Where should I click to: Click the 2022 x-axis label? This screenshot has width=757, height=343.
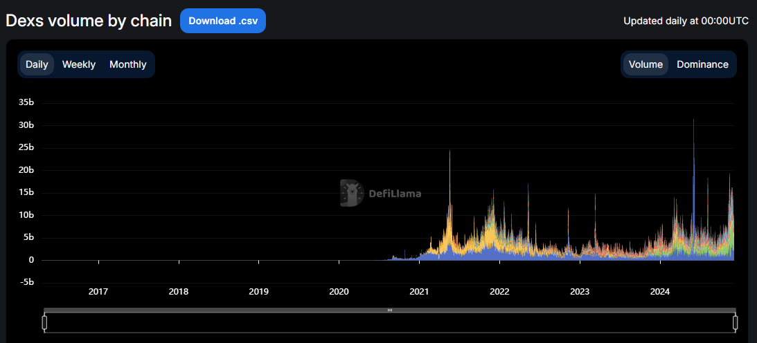tap(499, 291)
